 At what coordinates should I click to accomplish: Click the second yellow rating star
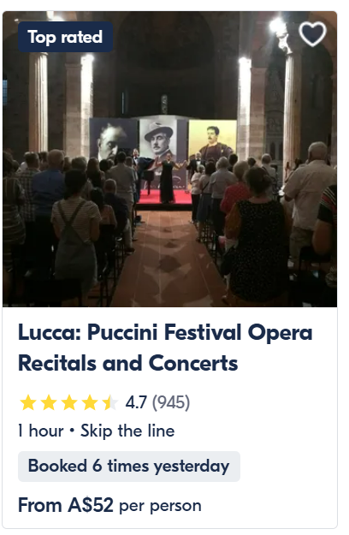tap(49, 402)
